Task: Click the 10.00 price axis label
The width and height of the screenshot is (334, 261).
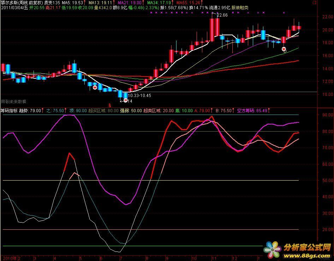Action: click(328, 94)
